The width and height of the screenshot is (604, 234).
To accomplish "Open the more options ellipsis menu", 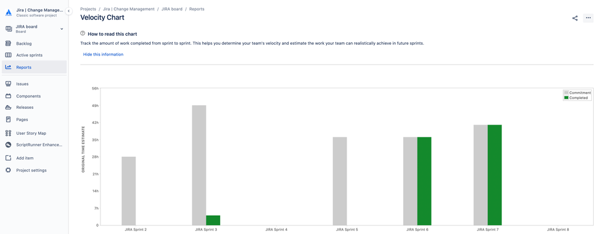I will pyautogui.click(x=588, y=18).
